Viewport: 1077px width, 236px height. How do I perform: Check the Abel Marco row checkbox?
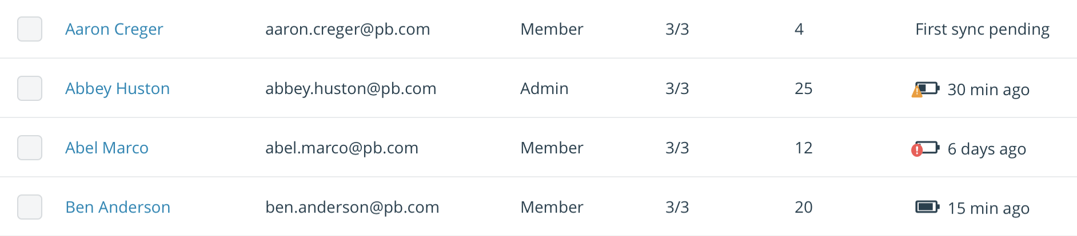click(x=30, y=148)
